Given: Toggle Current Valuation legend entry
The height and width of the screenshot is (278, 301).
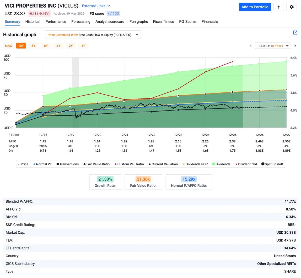Looking at the screenshot, I should coord(163,164).
